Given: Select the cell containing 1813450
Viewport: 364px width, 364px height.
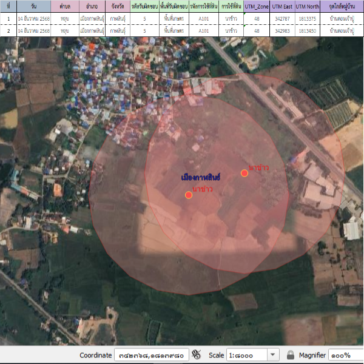Looking at the screenshot, I should [308, 30].
